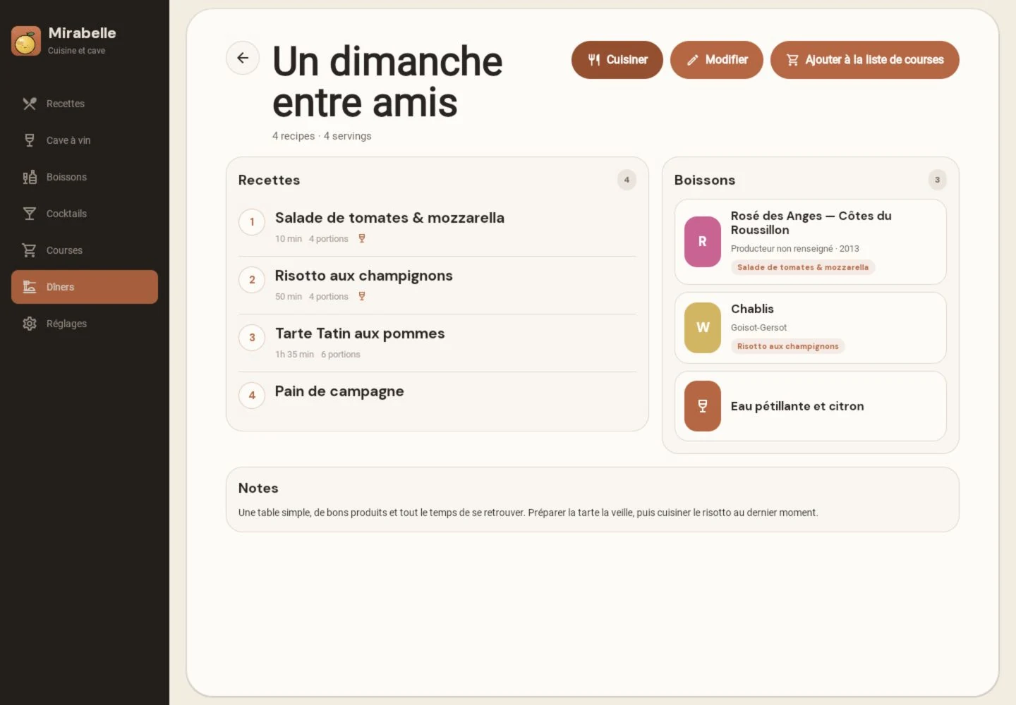Viewport: 1016px width, 705px height.
Task: Go to the Courses shopping list
Action: point(85,250)
